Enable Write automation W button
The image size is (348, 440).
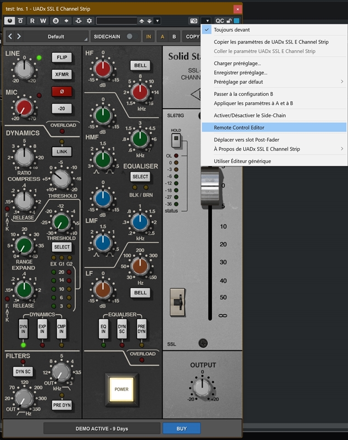pos(43,21)
